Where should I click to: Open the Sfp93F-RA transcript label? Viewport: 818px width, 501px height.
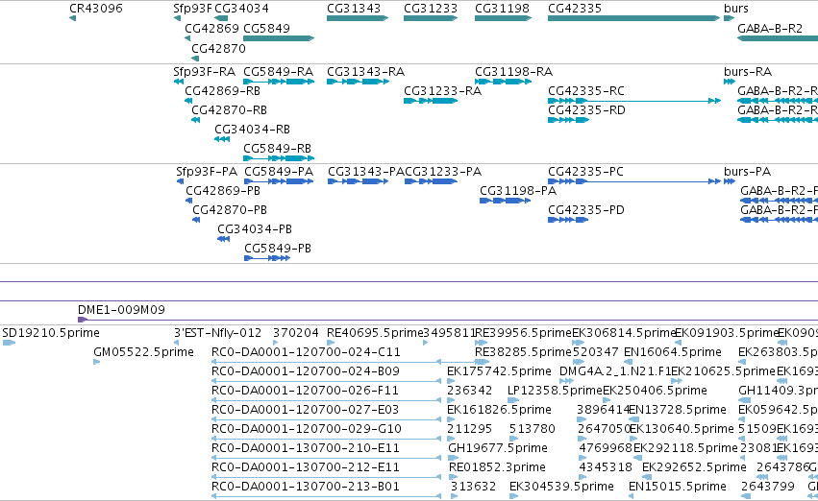point(204,71)
